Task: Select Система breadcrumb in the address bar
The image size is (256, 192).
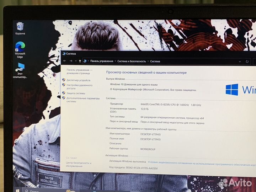Action: click(155, 62)
